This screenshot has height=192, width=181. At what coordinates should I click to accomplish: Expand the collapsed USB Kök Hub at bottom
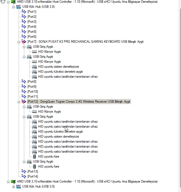(x=13, y=187)
